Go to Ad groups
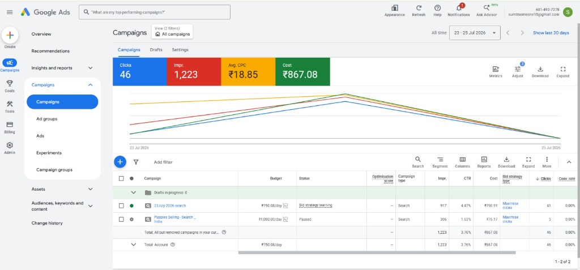Viewport: 580px width, 270px height. tap(46, 119)
